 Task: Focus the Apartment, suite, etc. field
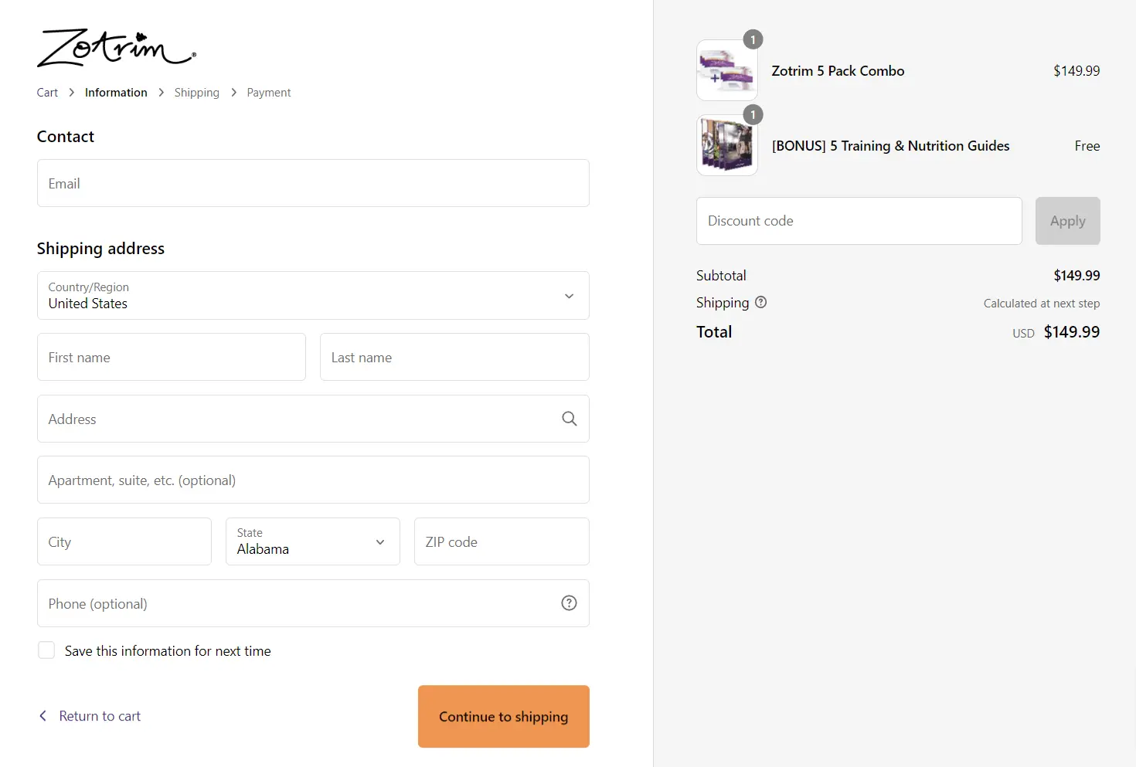click(313, 480)
